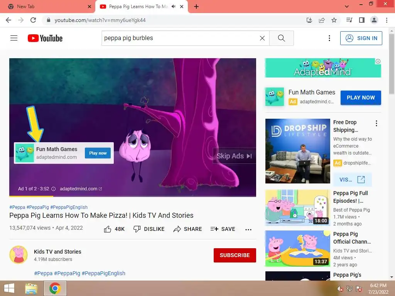Screen dimensions: 395x296
Task: Click SHARE under the video
Action: pos(188,229)
